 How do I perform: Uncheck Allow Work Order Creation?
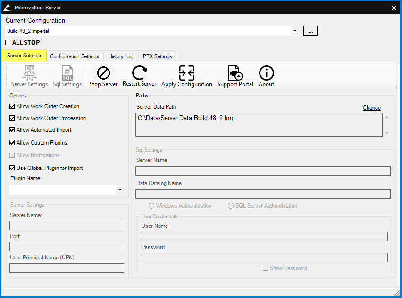[12, 106]
